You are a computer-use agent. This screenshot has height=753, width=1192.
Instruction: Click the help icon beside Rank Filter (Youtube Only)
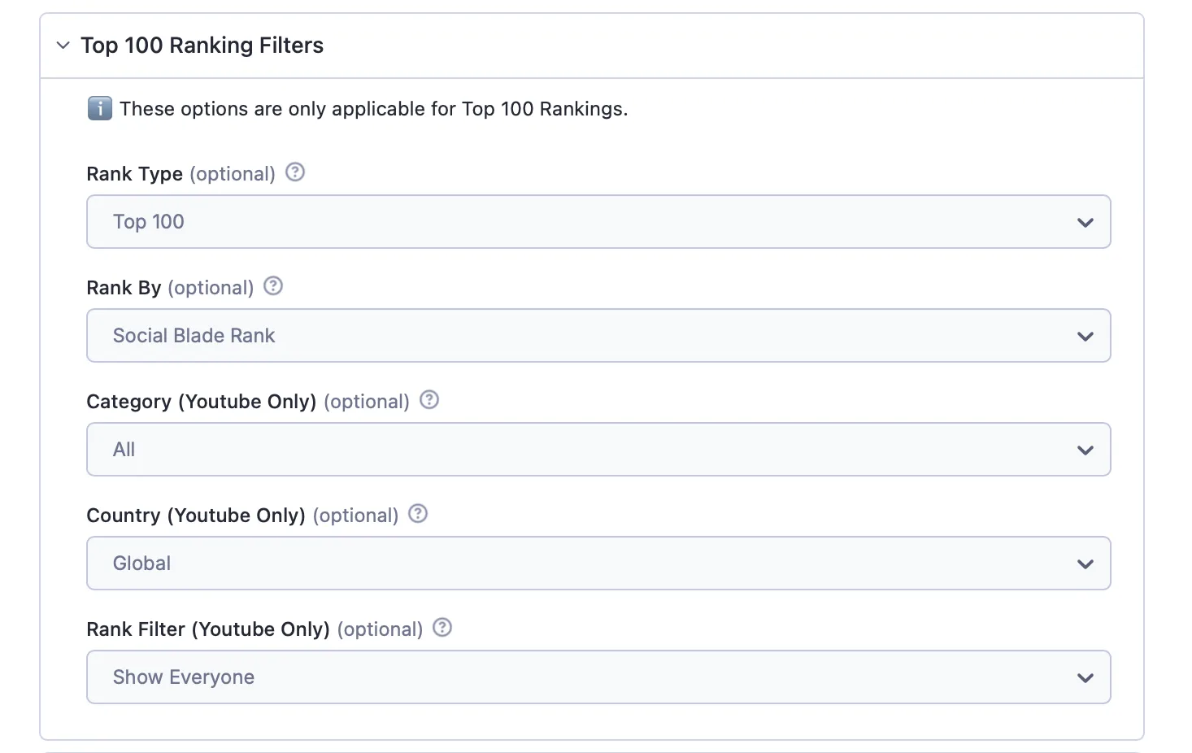[x=442, y=628]
